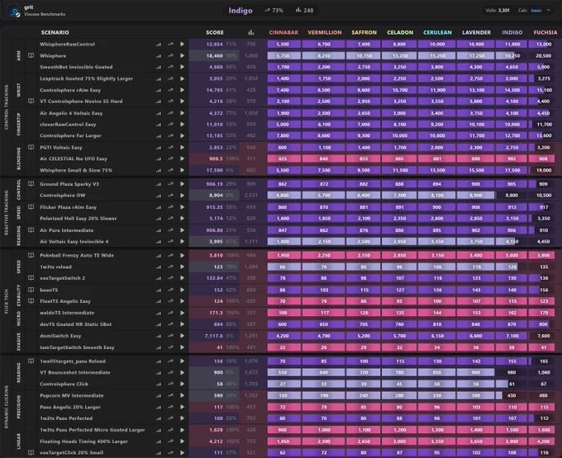Show trend chart for Air Angelic 4 Voltaic Easy
Screen dimensions: 562x458
(x=170, y=113)
